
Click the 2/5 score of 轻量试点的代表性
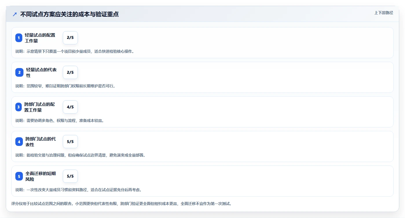point(70,72)
